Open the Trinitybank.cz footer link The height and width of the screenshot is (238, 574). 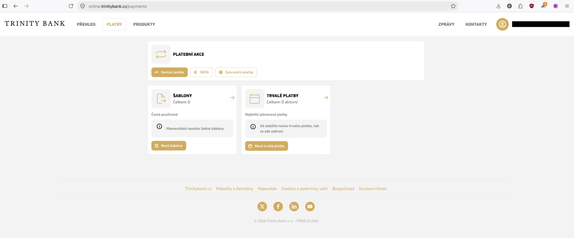[x=198, y=189]
